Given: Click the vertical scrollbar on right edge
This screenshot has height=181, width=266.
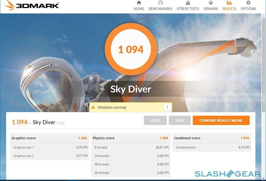Looking at the screenshot, I should (264, 95).
